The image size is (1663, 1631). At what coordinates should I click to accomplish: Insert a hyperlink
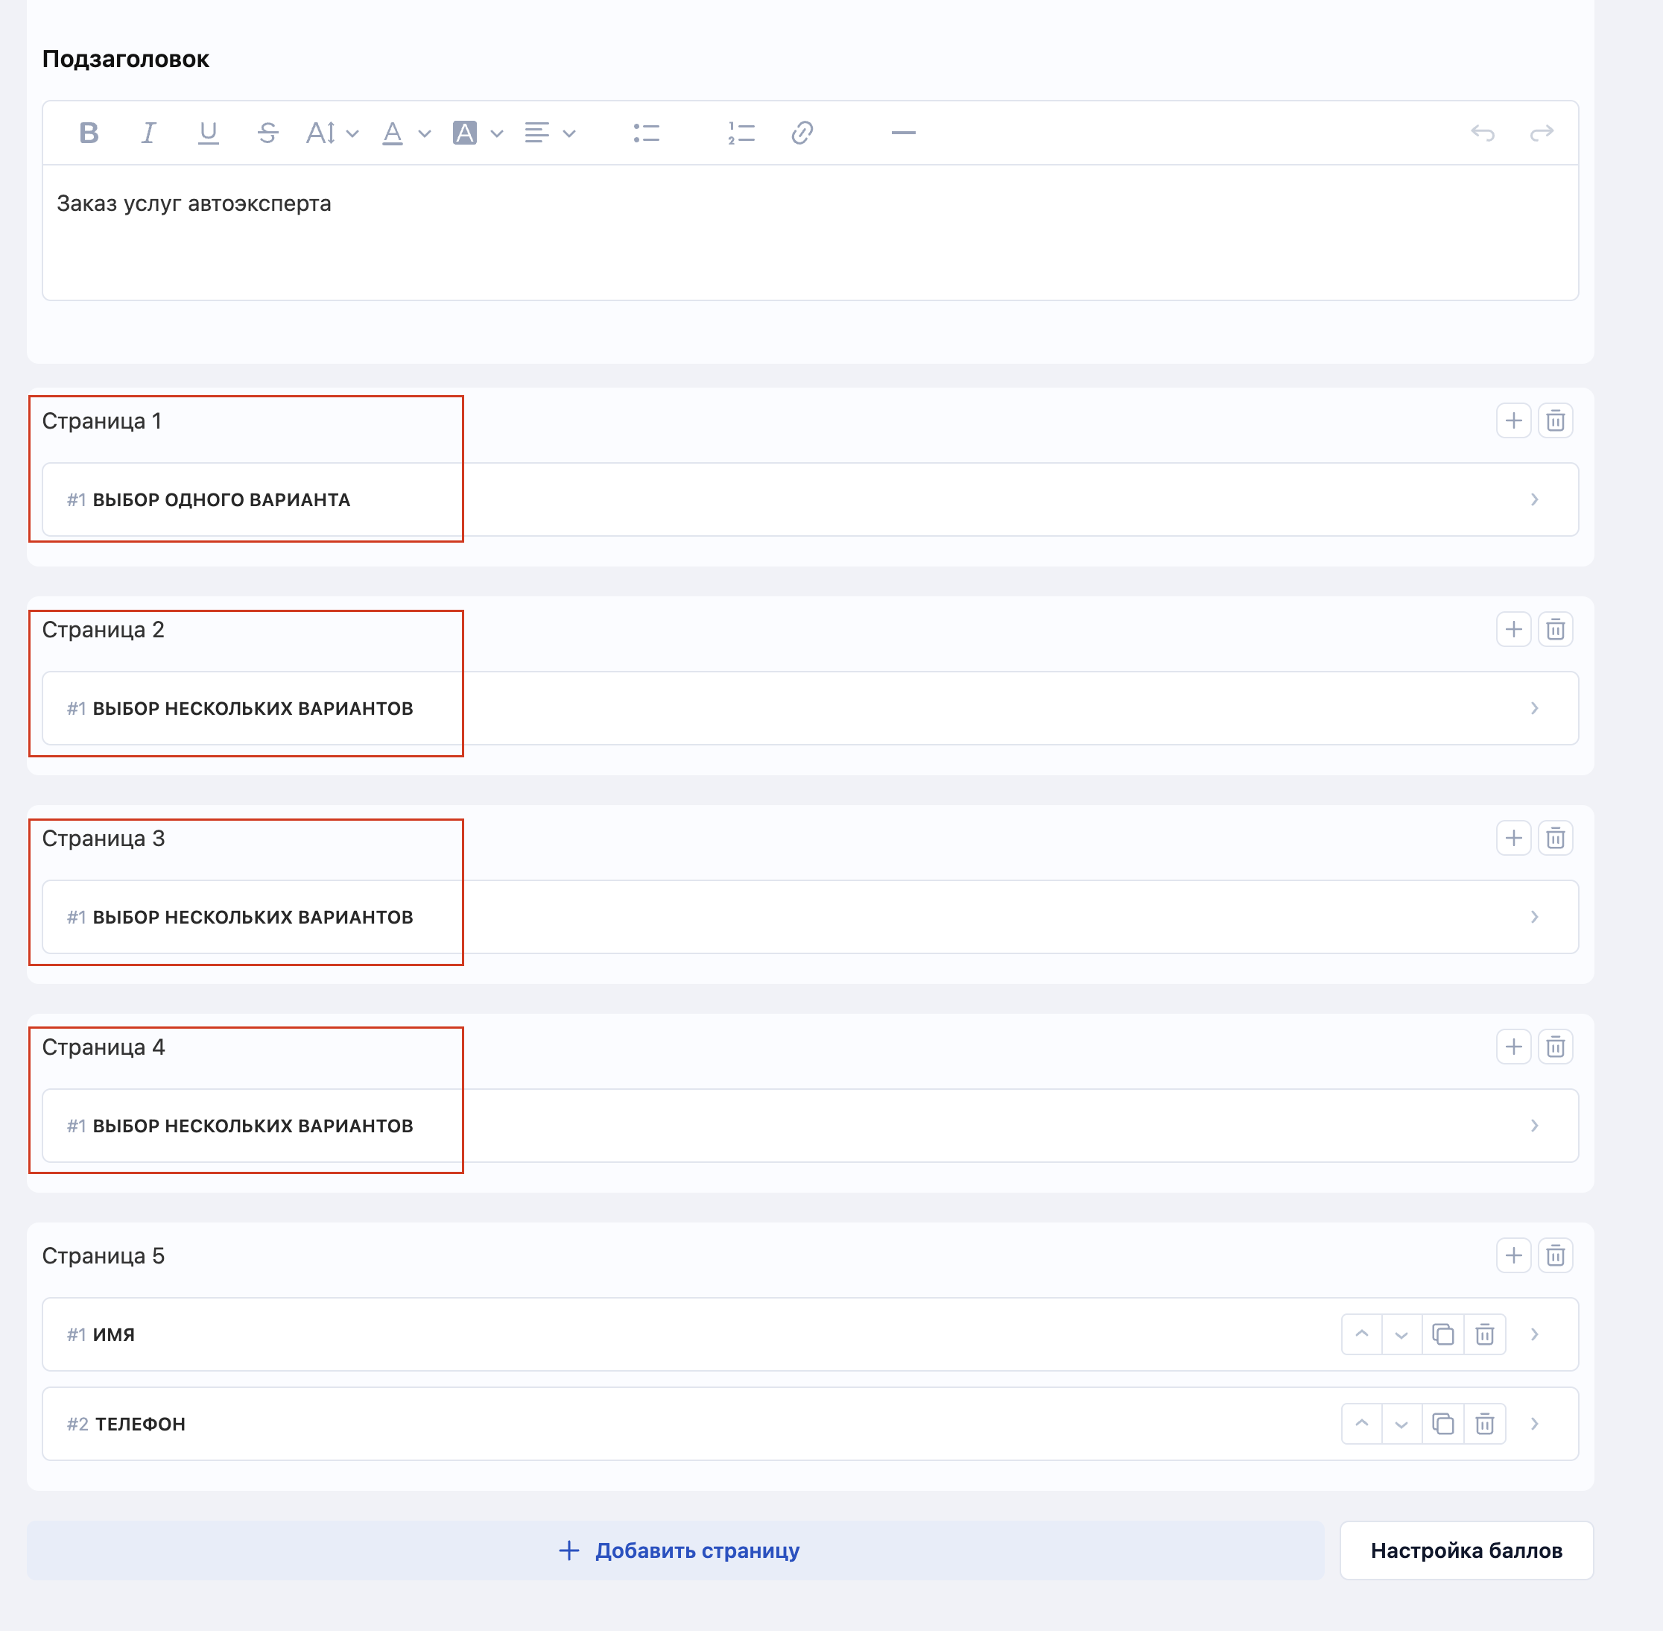coord(802,133)
